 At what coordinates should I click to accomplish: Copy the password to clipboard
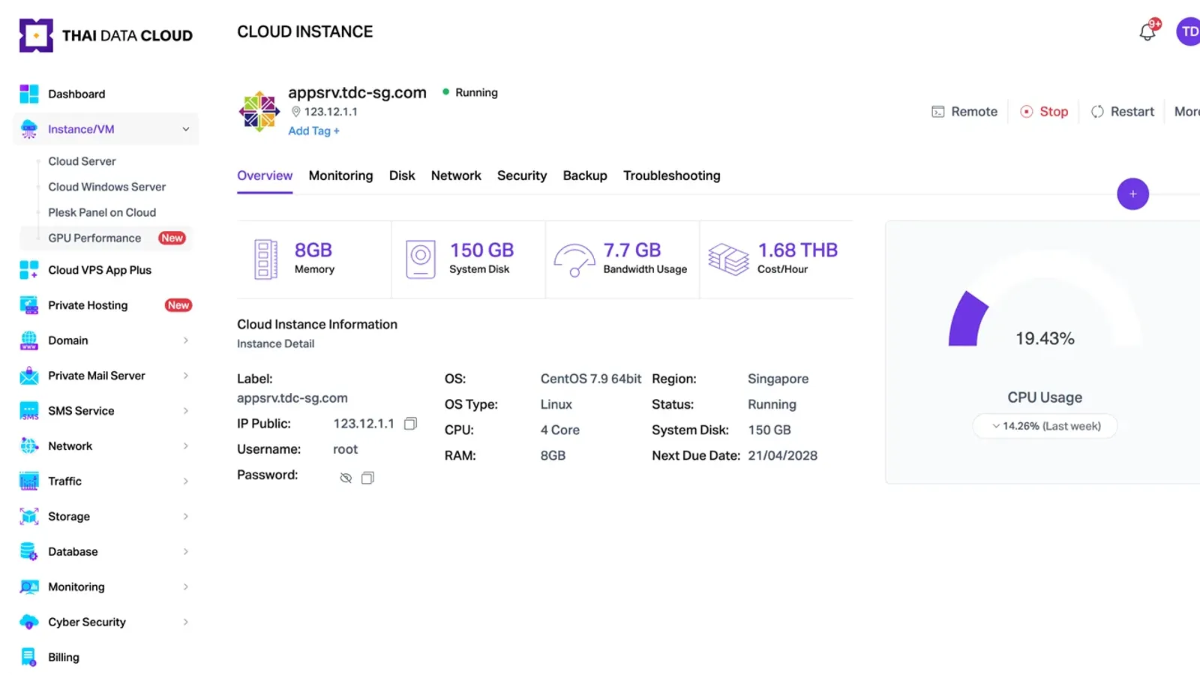(367, 478)
